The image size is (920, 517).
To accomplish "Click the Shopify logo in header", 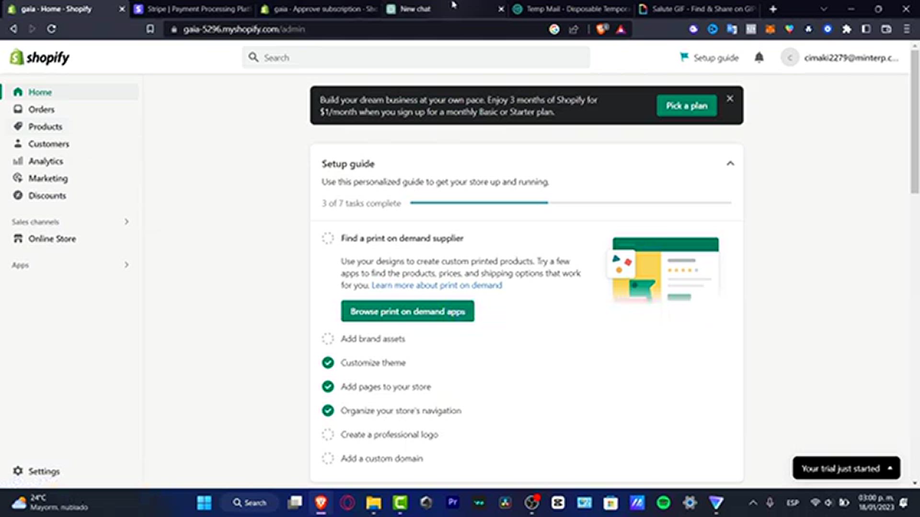I will click(x=40, y=57).
